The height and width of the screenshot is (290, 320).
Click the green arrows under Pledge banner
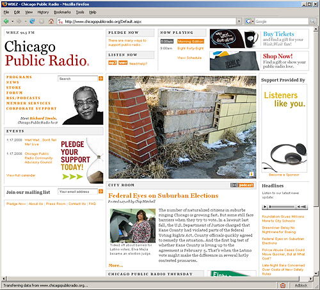click(x=72, y=177)
